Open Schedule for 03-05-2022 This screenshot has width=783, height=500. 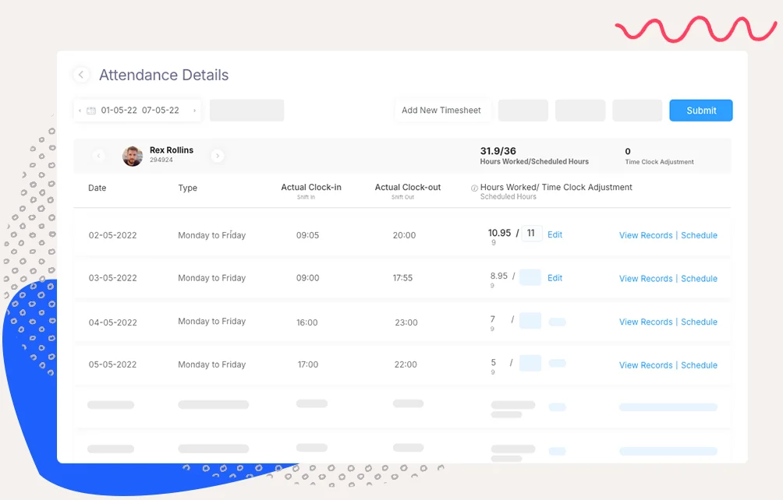coord(699,279)
